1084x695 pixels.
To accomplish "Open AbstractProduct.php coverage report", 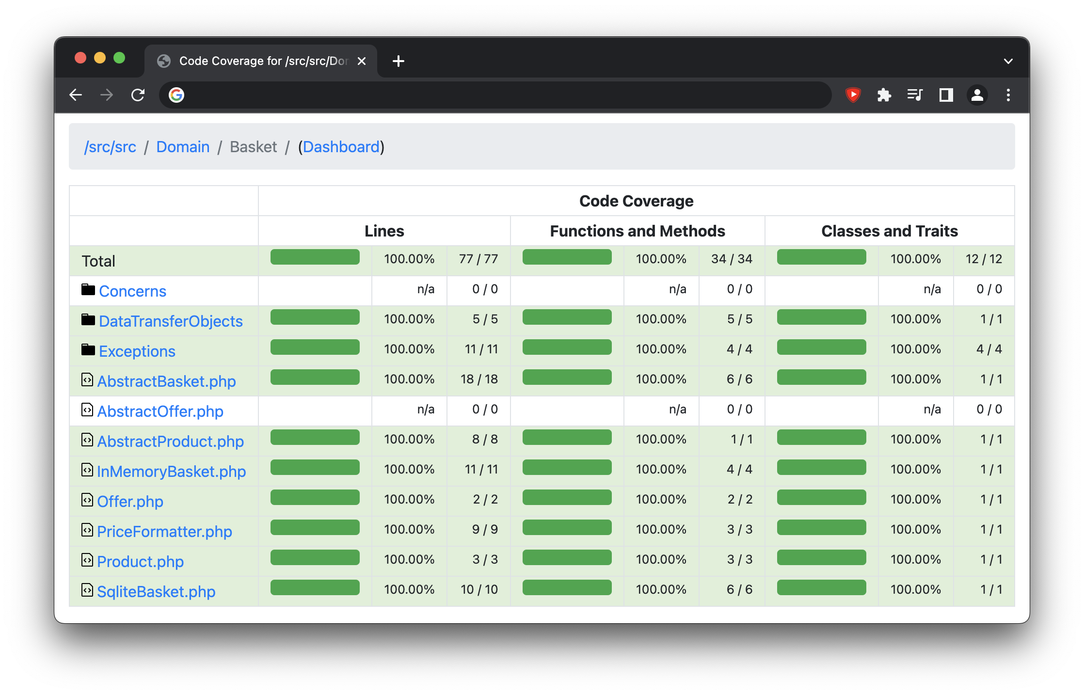I will tap(170, 441).
